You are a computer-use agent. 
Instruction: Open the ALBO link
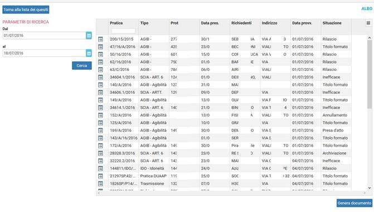(367, 8)
